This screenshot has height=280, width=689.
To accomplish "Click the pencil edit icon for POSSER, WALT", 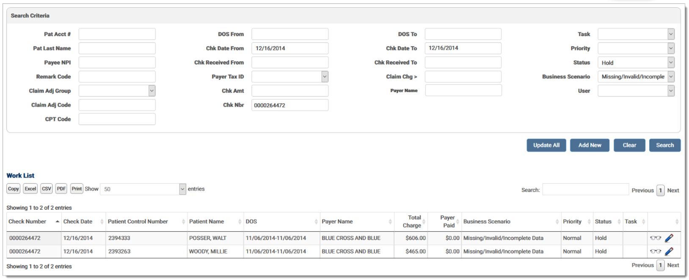I will [x=669, y=238].
